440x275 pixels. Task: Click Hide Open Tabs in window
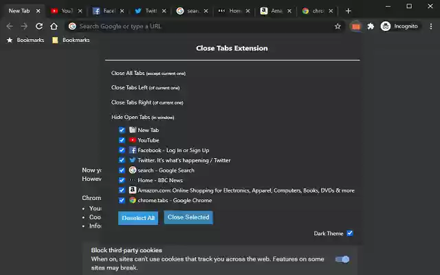tap(143, 118)
